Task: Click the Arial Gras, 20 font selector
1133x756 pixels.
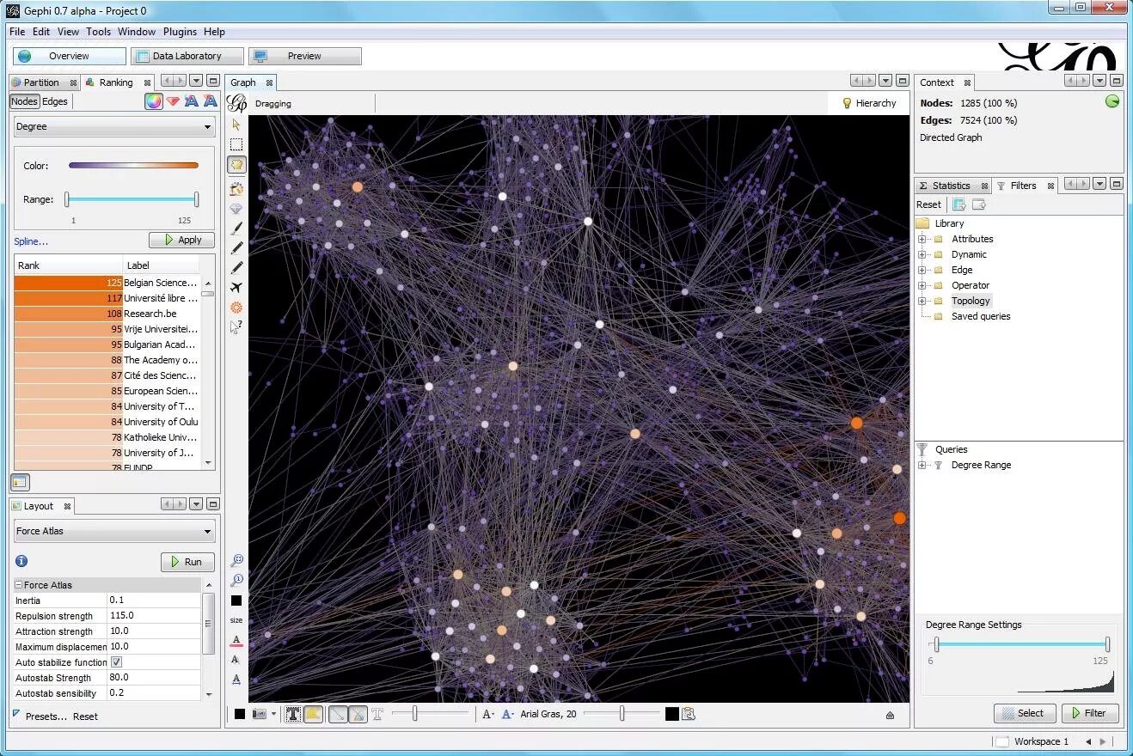Action: pyautogui.click(x=548, y=714)
